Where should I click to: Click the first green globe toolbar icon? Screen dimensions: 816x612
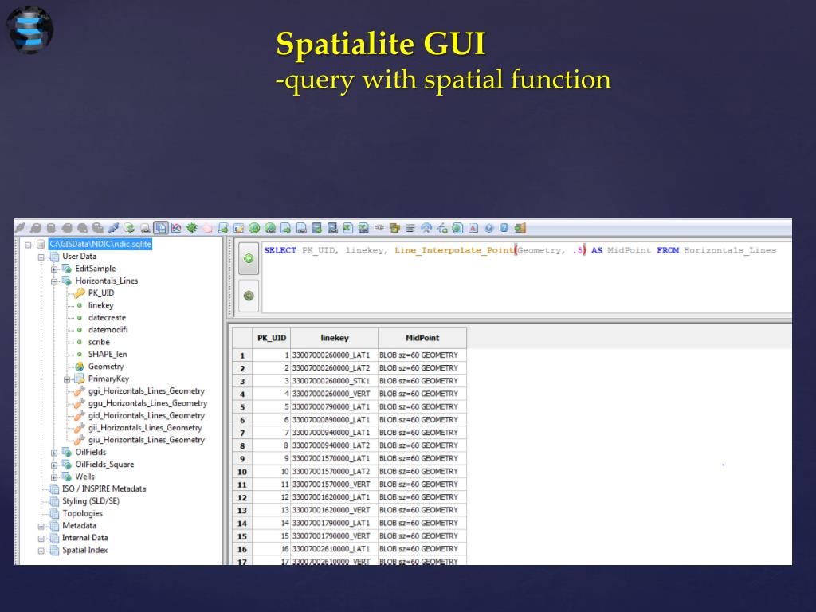click(254, 228)
